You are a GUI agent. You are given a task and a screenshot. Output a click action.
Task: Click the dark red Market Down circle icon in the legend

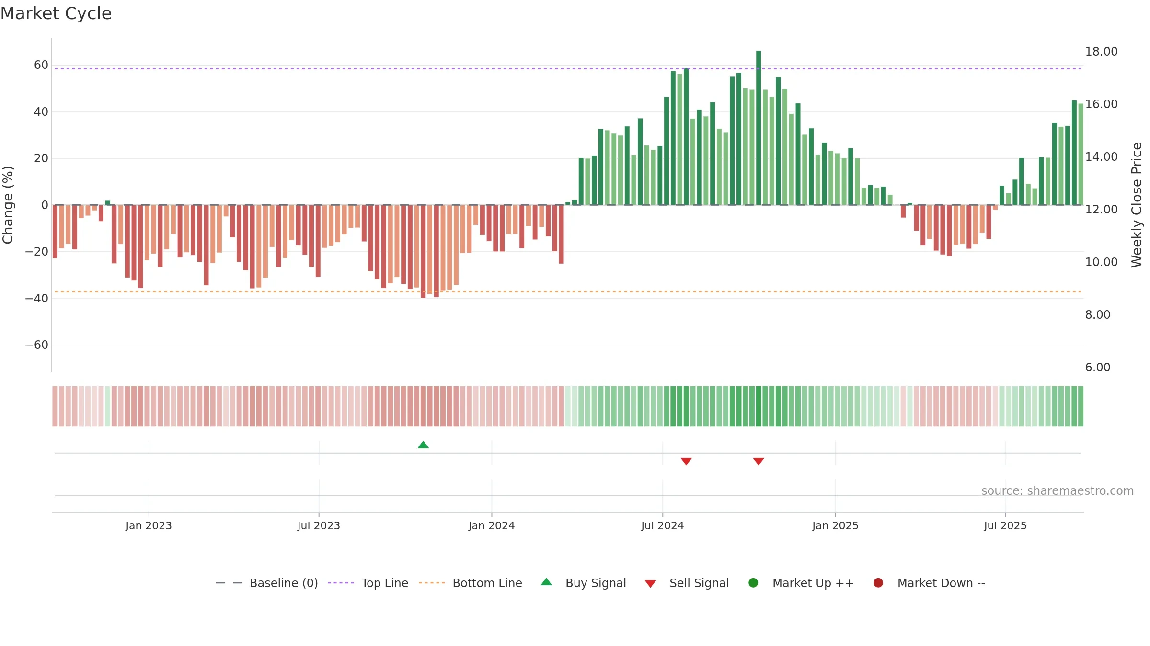click(x=878, y=583)
